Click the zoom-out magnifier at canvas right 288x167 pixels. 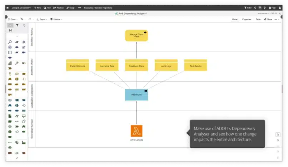click(278, 141)
